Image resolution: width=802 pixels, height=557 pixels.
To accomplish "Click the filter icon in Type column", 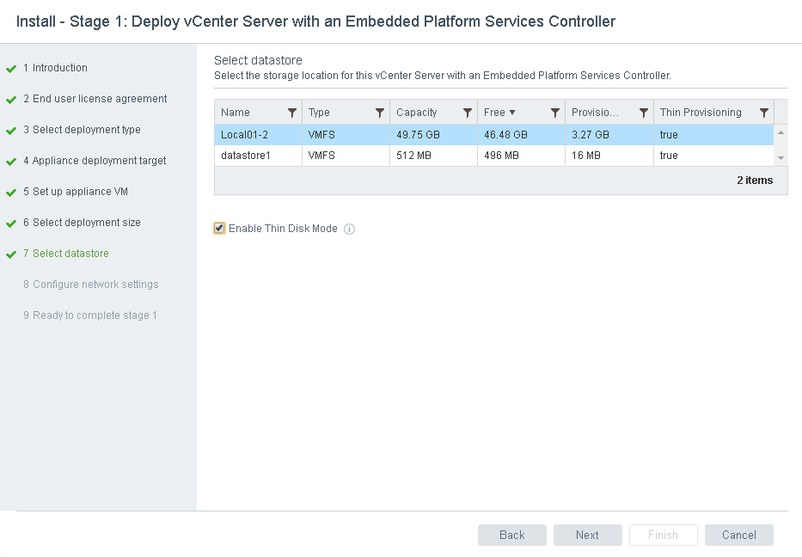I will [x=380, y=113].
